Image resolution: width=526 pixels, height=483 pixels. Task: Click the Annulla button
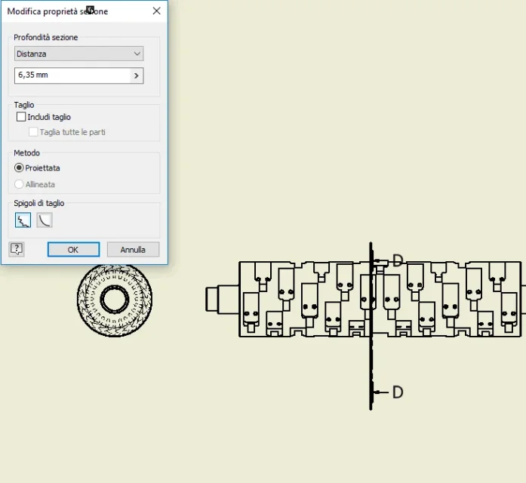pos(133,250)
